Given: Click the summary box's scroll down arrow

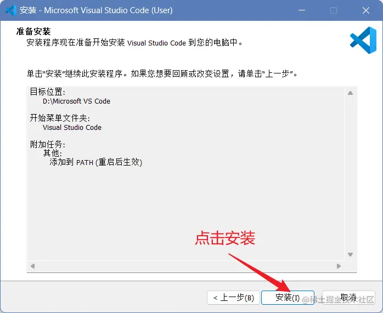Looking at the screenshot, I should coord(350,254).
